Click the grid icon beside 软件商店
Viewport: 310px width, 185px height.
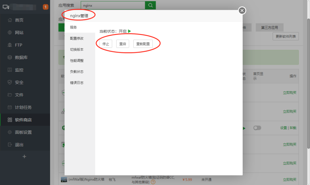coord(10,120)
